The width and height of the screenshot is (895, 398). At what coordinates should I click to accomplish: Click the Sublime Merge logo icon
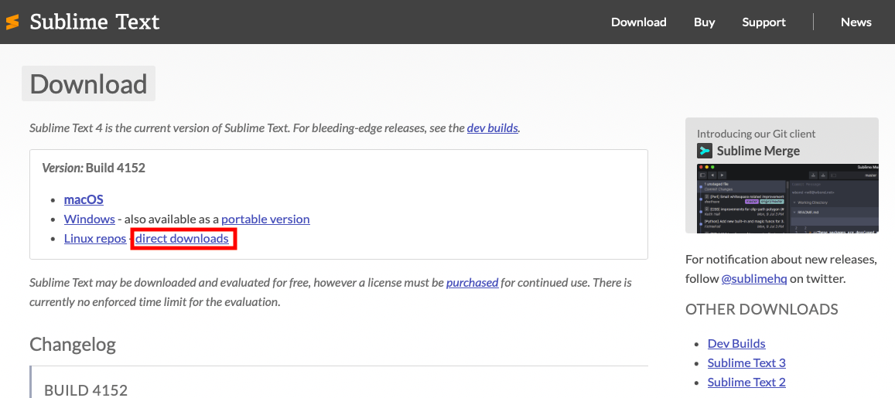click(x=705, y=151)
